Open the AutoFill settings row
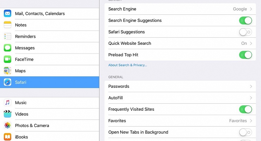The image size is (261, 141). click(180, 98)
